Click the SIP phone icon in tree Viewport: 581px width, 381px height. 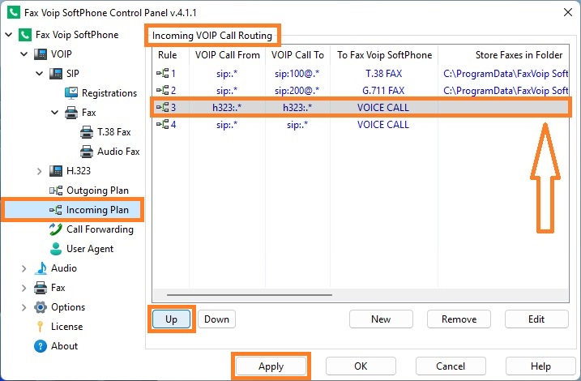(x=56, y=74)
